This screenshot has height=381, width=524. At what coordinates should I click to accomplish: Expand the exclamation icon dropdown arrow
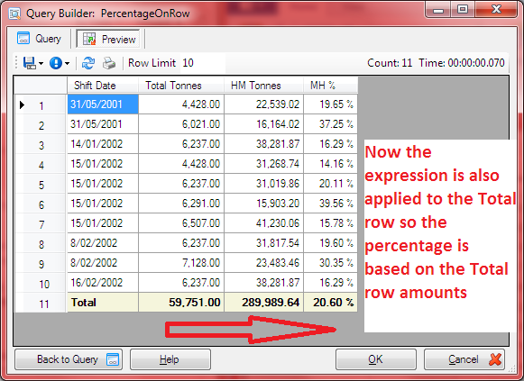pyautogui.click(x=67, y=63)
